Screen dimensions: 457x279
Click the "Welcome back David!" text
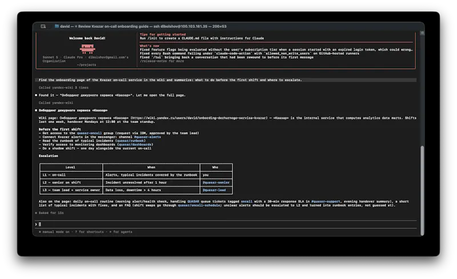coord(87,38)
